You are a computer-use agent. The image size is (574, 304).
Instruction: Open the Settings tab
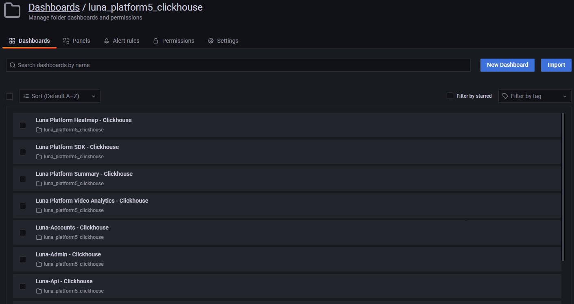[x=223, y=41]
